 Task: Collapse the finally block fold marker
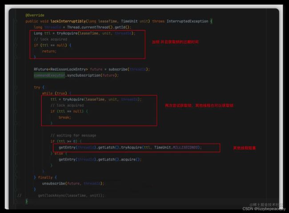pyautogui.click(x=16, y=177)
